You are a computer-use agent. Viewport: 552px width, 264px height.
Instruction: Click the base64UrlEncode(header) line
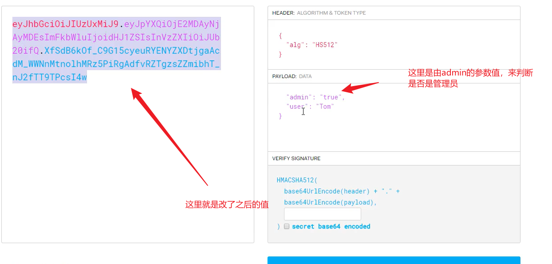click(x=342, y=191)
